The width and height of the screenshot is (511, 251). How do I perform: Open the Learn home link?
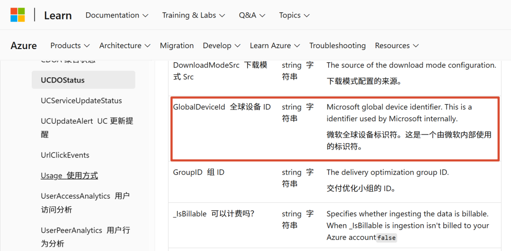point(58,15)
